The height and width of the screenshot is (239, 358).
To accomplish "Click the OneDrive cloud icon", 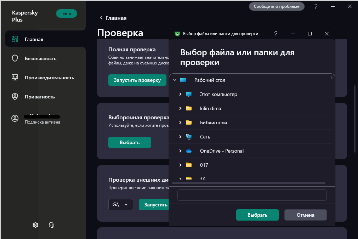I will (189, 151).
